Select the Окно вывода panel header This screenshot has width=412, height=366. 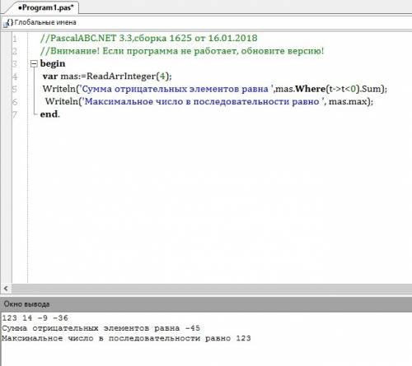(x=206, y=304)
